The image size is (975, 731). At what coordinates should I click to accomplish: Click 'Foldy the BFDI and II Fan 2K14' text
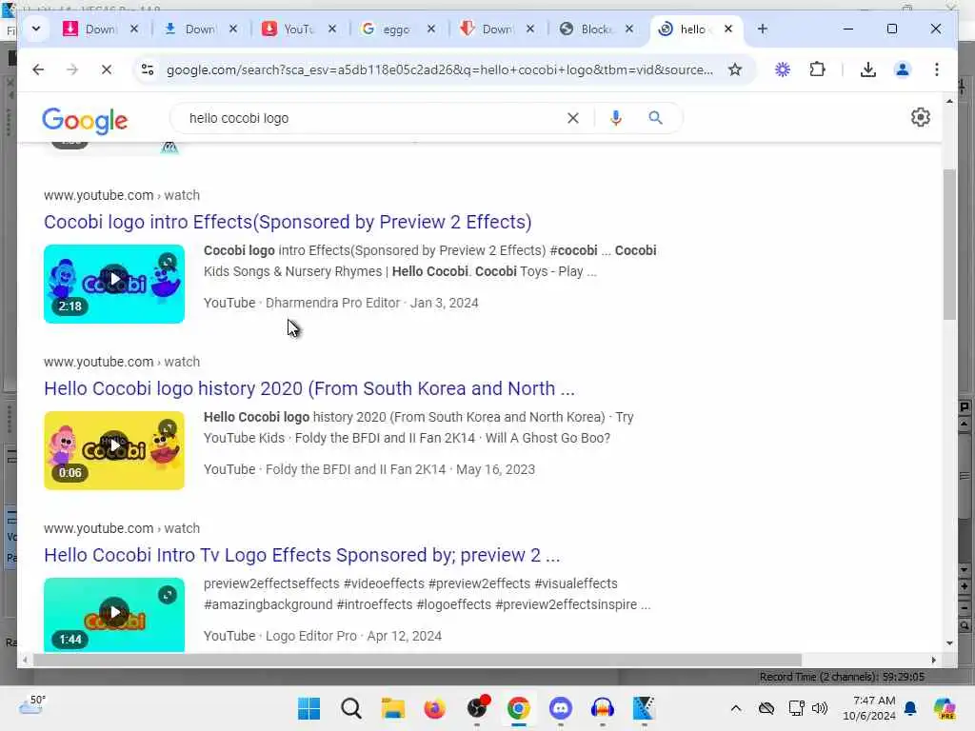click(356, 469)
